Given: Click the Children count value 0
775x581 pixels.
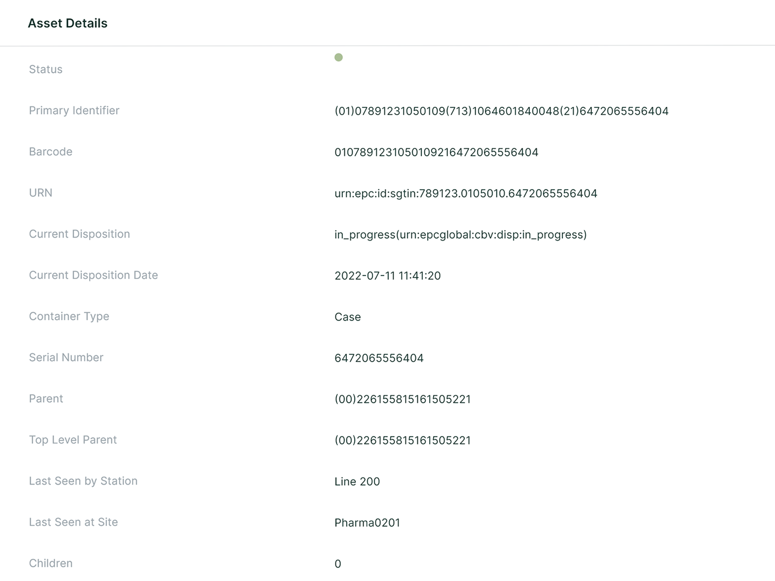Looking at the screenshot, I should (338, 564).
